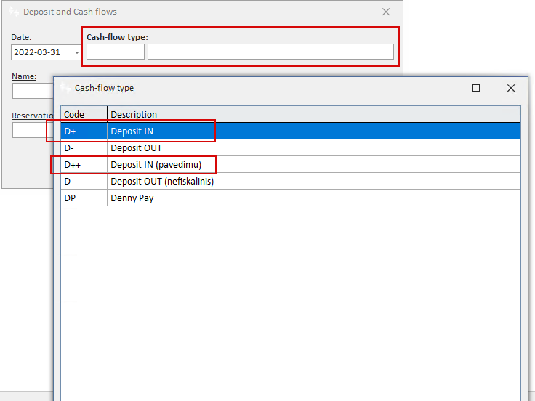
Task: Select the D++ code cell
Action: click(84, 164)
